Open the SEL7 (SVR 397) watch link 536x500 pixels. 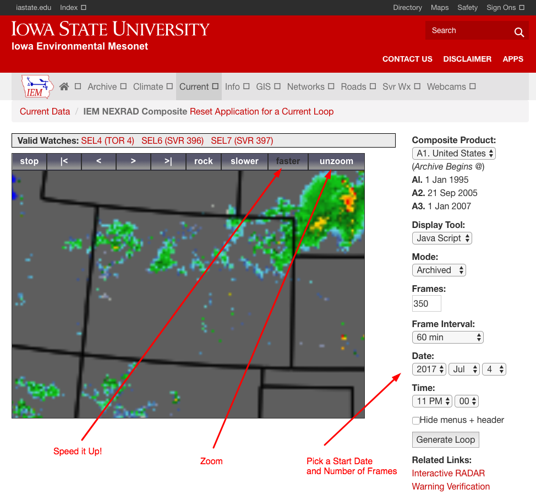click(242, 140)
